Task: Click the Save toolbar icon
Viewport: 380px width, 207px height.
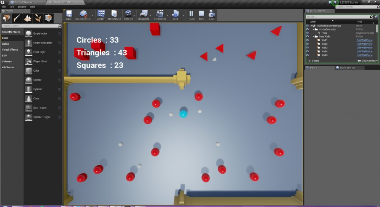Action: [69, 15]
